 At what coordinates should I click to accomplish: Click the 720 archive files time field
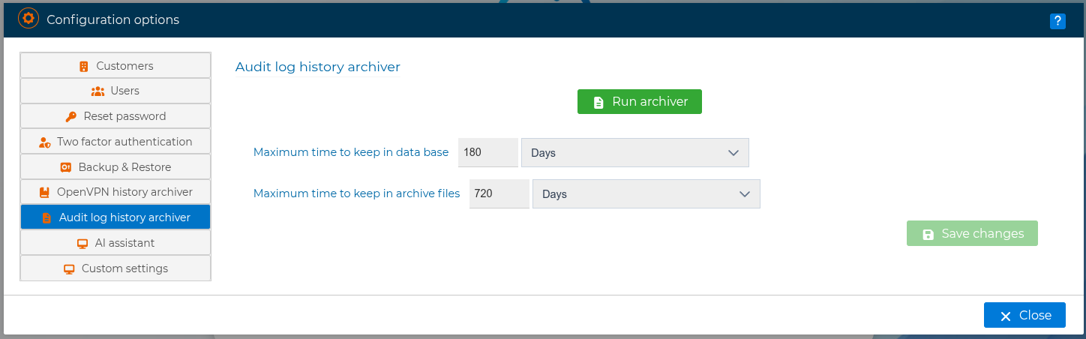[499, 193]
